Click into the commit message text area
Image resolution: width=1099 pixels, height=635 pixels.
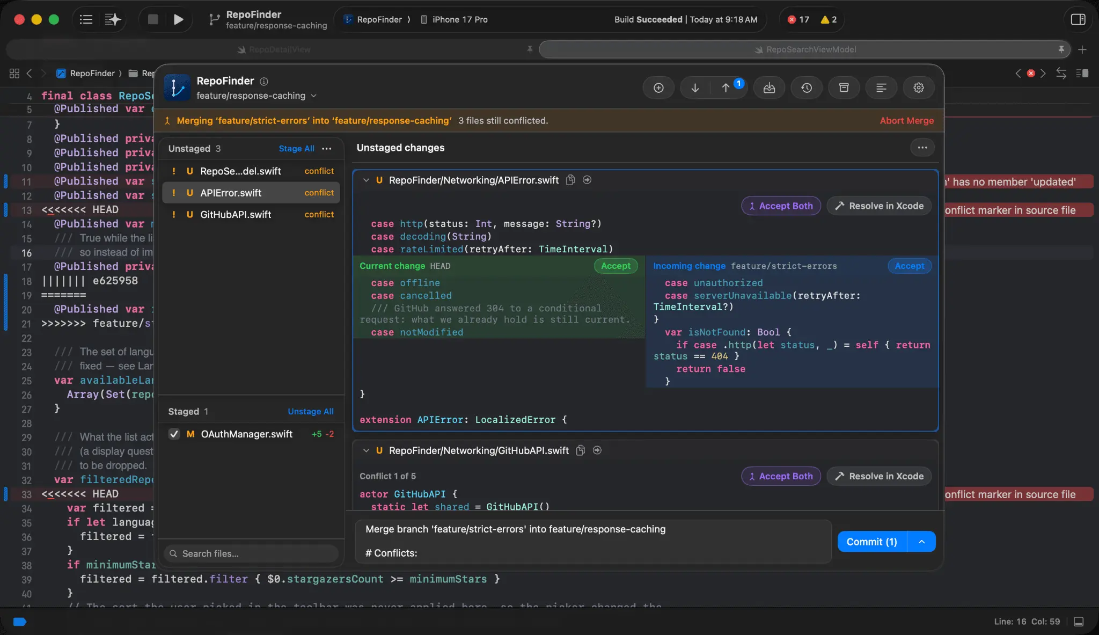tap(594, 541)
